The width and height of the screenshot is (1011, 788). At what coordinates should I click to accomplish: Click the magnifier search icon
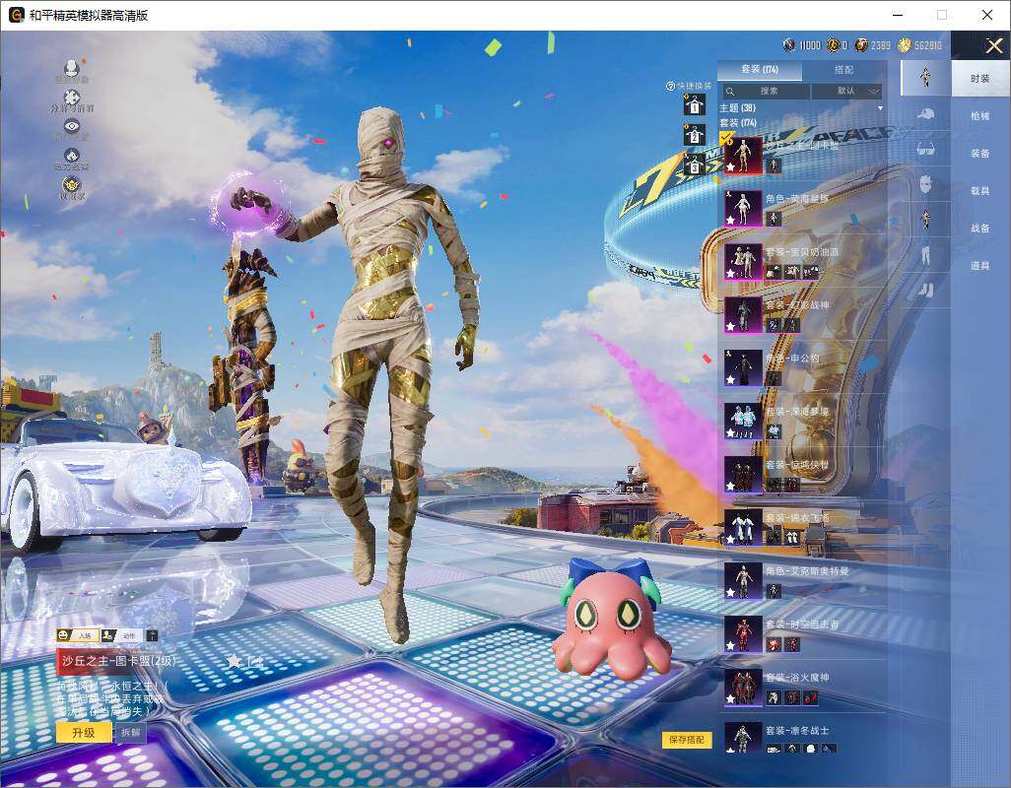(x=730, y=92)
